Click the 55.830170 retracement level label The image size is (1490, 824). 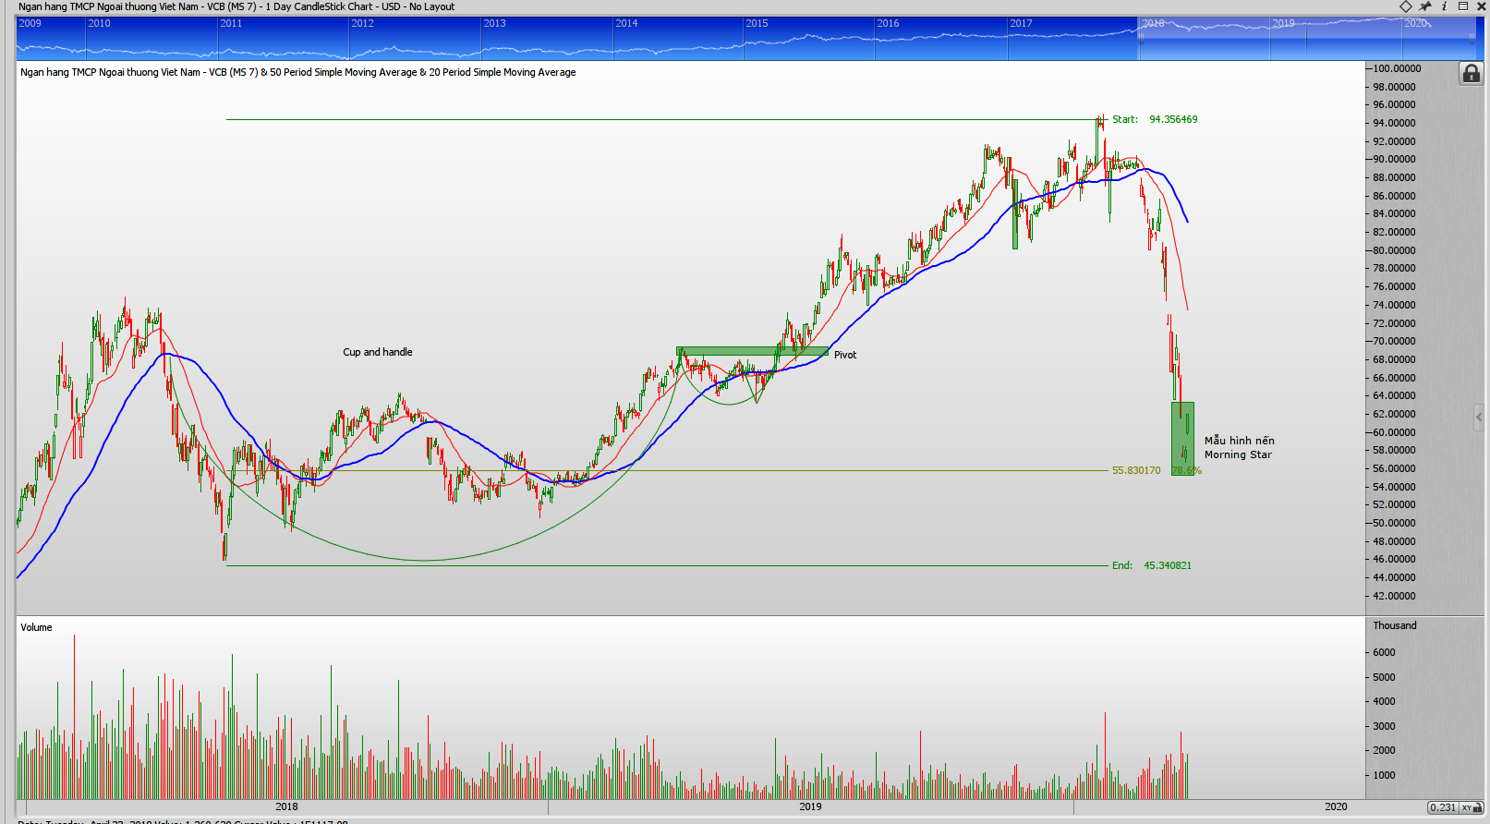(x=1135, y=470)
